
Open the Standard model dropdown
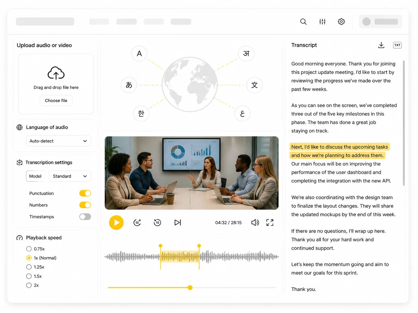click(x=70, y=176)
